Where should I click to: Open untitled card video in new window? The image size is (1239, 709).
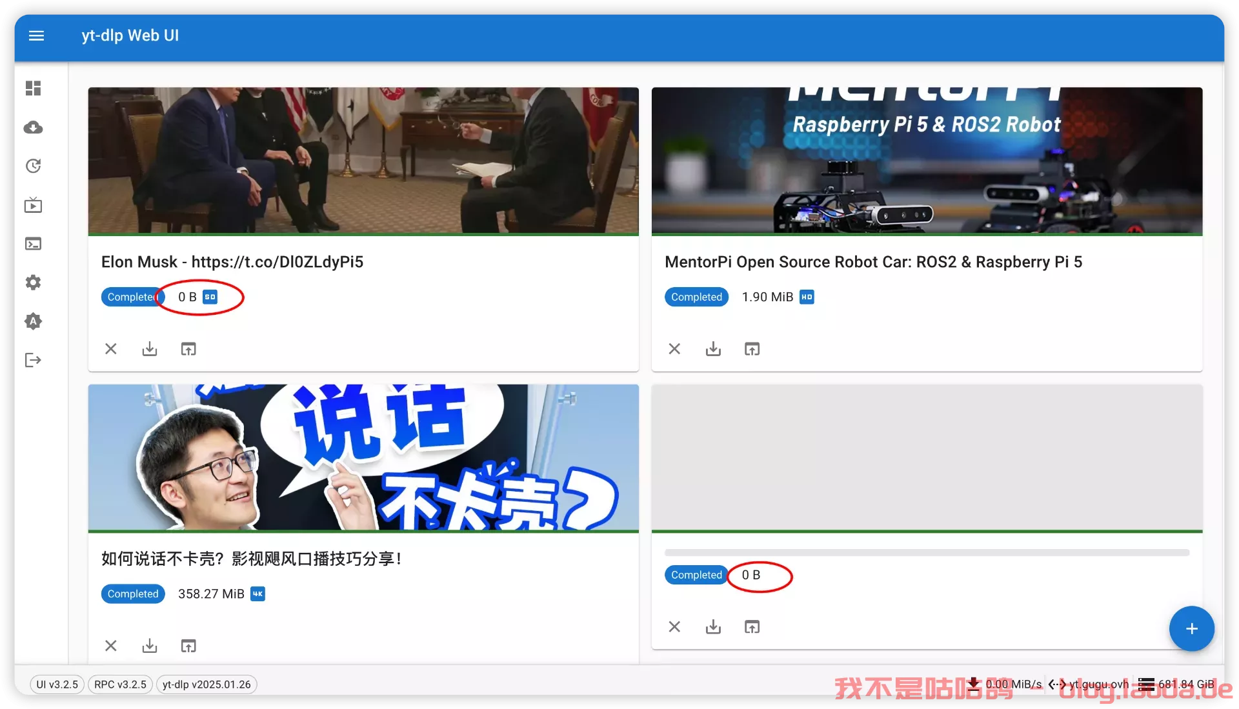click(x=752, y=626)
